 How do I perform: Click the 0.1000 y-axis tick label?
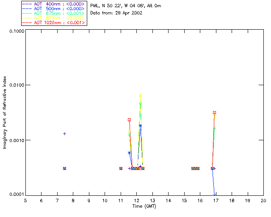point(17,31)
